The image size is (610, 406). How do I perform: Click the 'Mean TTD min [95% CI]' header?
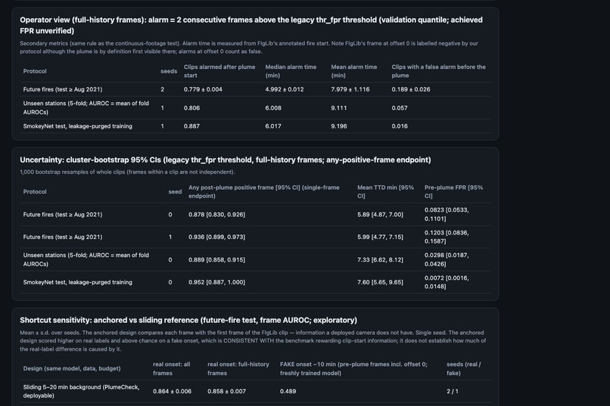click(385, 191)
